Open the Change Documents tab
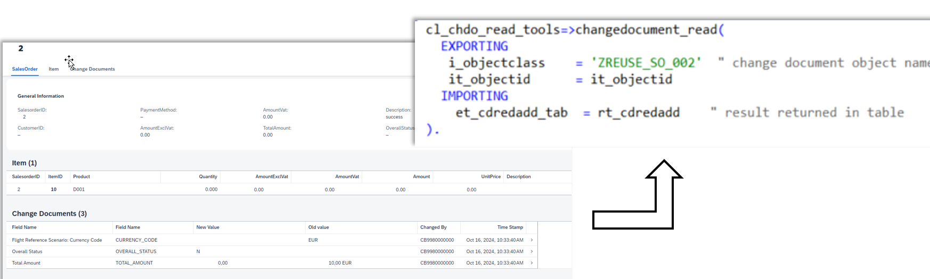The width and height of the screenshot is (930, 279). click(93, 69)
